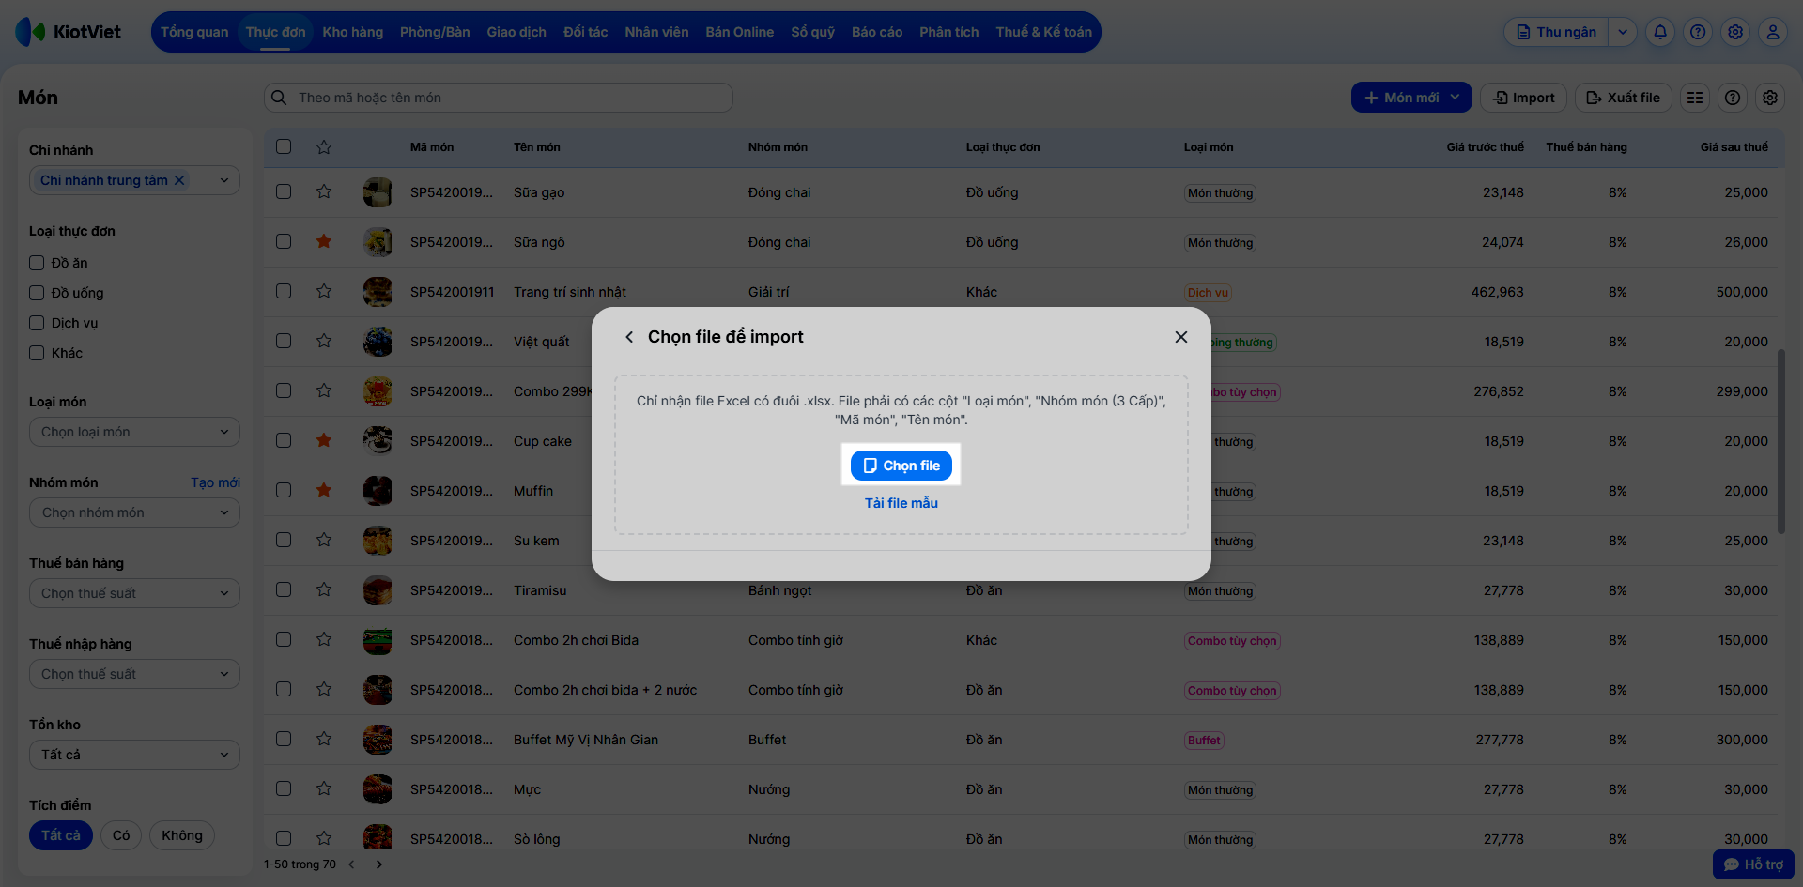This screenshot has width=1803, height=887.
Task: Open the Giao dịch menu
Action: click(x=516, y=32)
